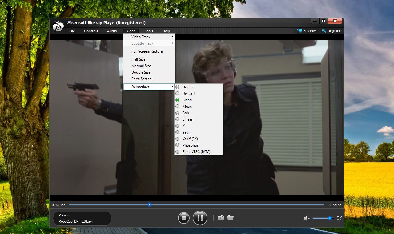Choose Film NTSC (IVTC) deinterlace mode
The width and height of the screenshot is (394, 234).
click(199, 152)
